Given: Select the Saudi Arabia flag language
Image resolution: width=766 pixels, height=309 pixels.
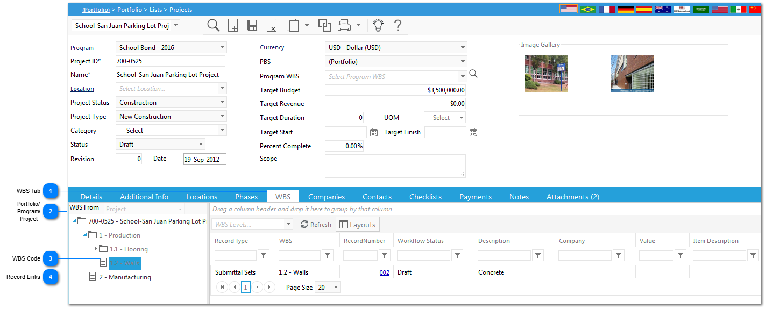Looking at the screenshot, I should click(700, 9).
